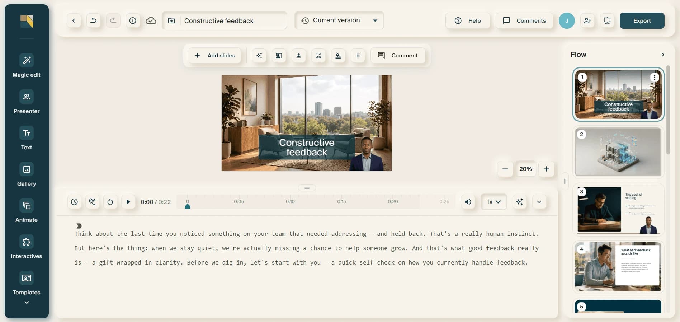This screenshot has width=680, height=322.
Task: Click the Export button
Action: pyautogui.click(x=642, y=21)
